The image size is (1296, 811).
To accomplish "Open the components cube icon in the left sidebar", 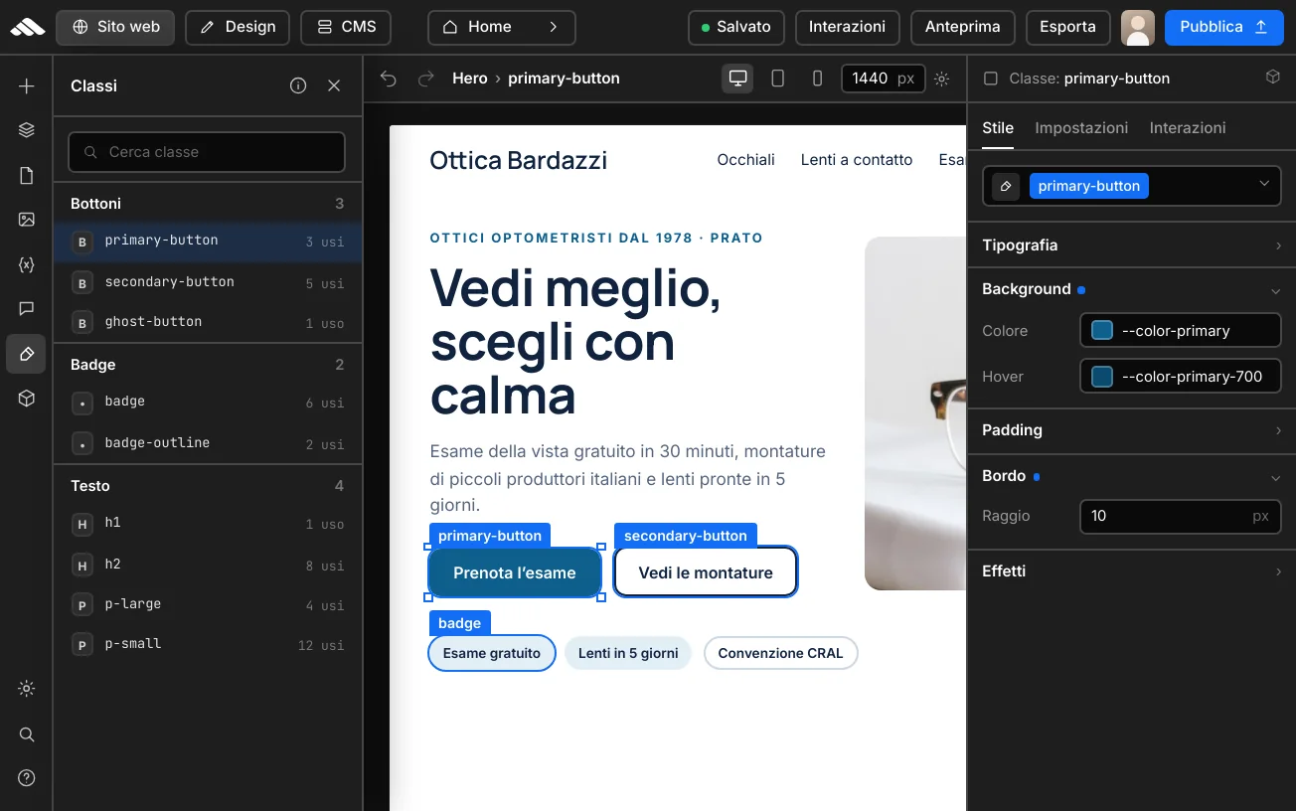I will point(27,399).
